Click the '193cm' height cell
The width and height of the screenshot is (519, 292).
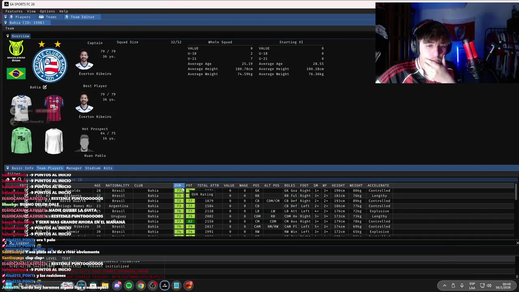tap(339, 201)
